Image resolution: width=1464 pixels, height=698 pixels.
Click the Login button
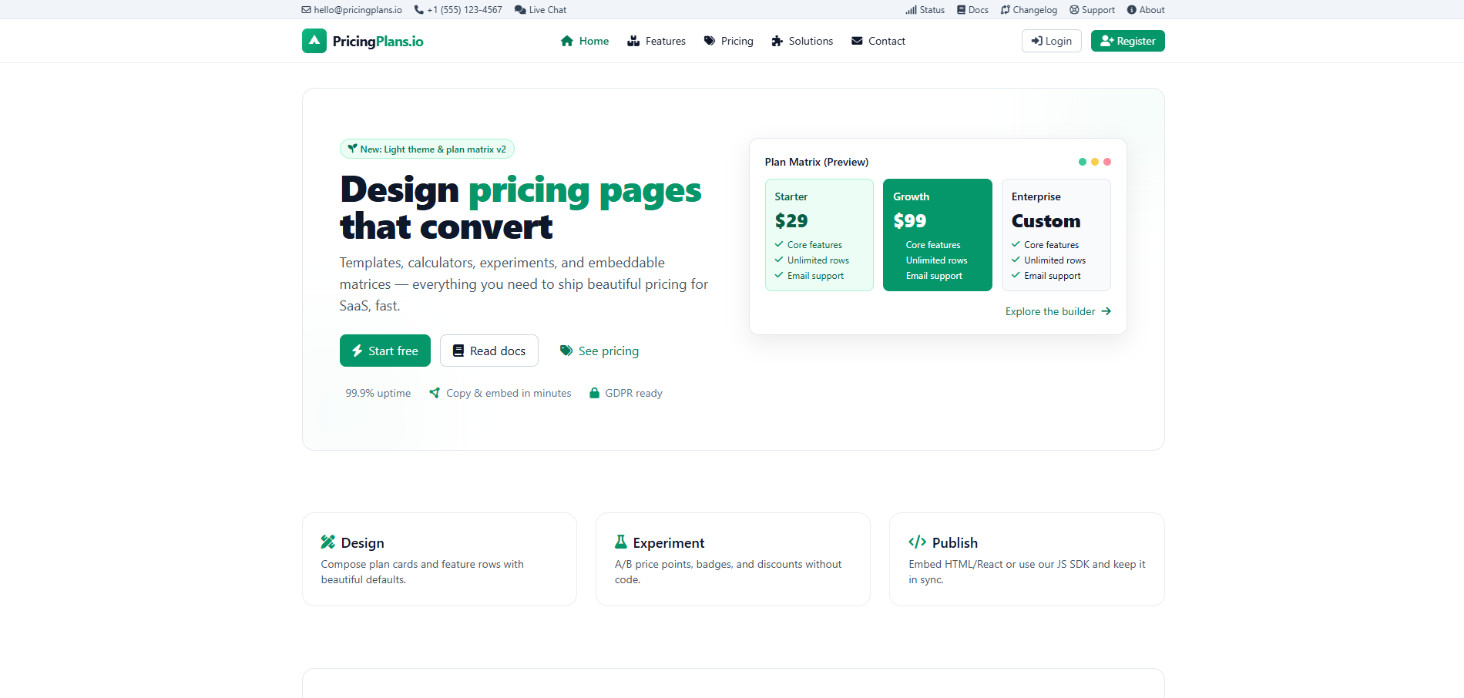point(1052,41)
